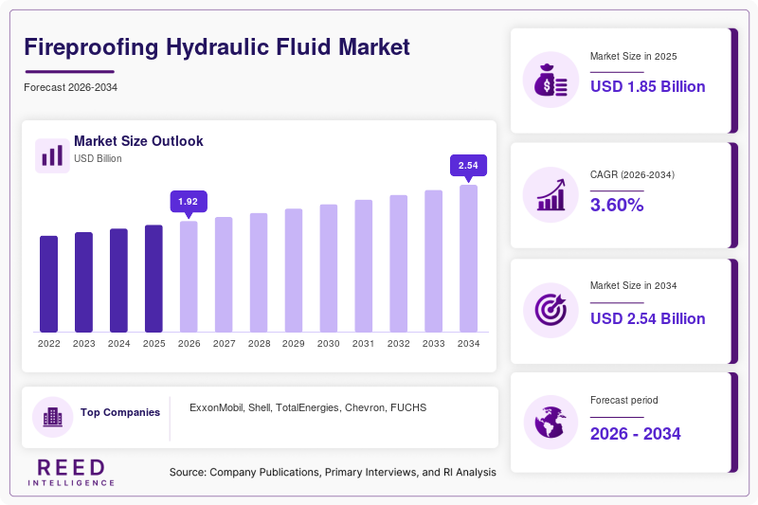
Task: Click the target bullseye icon
Action: (550, 310)
